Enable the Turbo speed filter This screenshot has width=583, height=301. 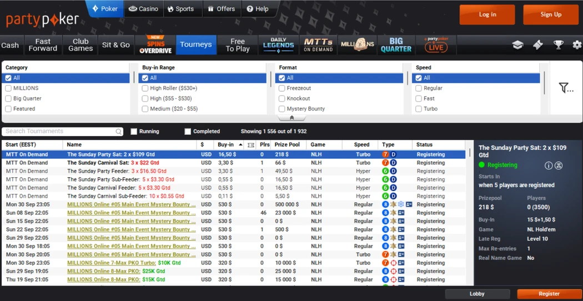tap(419, 109)
